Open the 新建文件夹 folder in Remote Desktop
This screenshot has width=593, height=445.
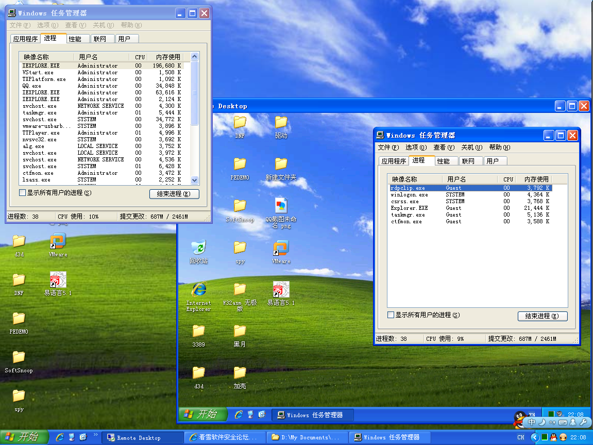[281, 169]
